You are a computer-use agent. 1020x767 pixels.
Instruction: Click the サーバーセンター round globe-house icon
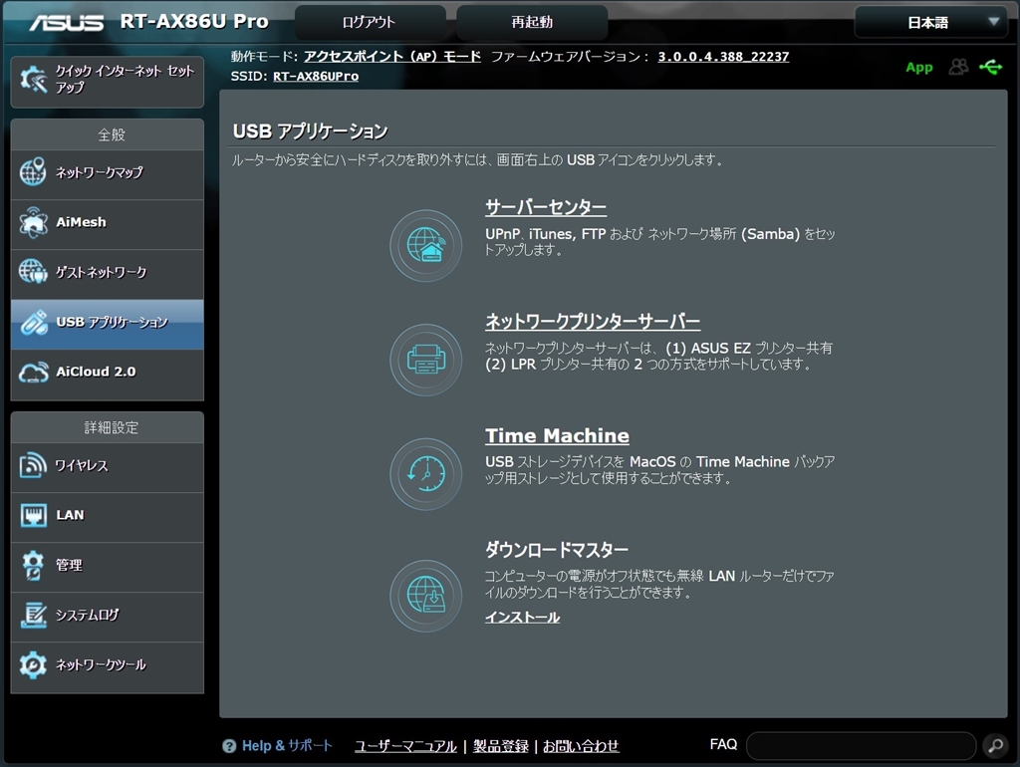coord(426,245)
